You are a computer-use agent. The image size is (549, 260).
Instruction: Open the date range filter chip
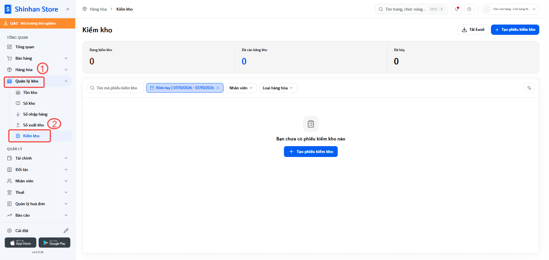(185, 88)
